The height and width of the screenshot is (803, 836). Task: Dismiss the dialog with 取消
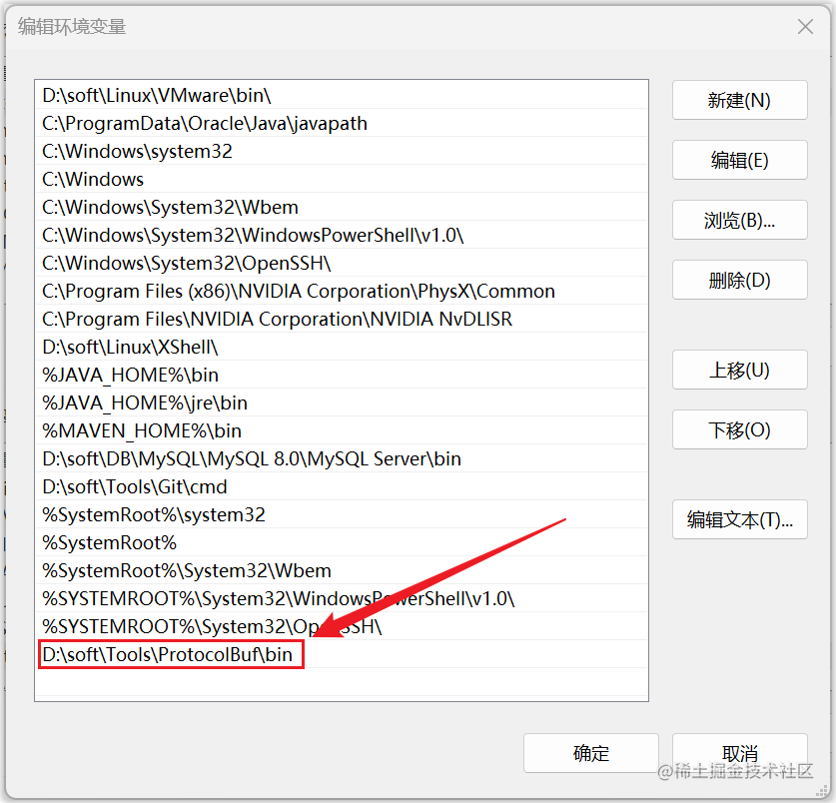point(739,753)
